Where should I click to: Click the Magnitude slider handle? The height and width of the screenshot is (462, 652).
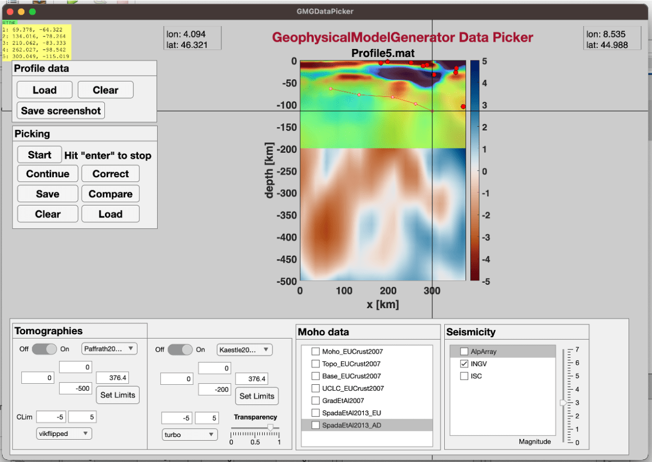tap(563, 403)
